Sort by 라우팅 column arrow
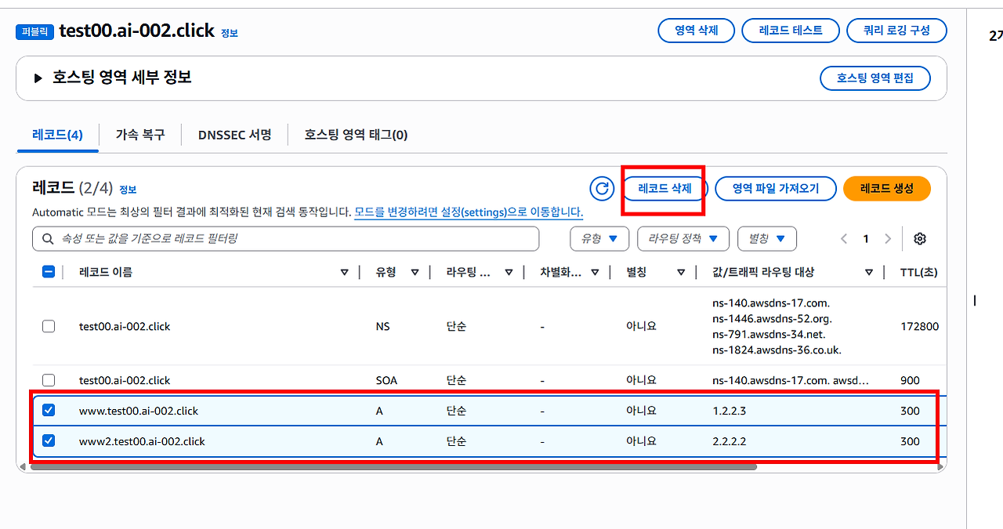The height and width of the screenshot is (529, 1003). pos(509,272)
